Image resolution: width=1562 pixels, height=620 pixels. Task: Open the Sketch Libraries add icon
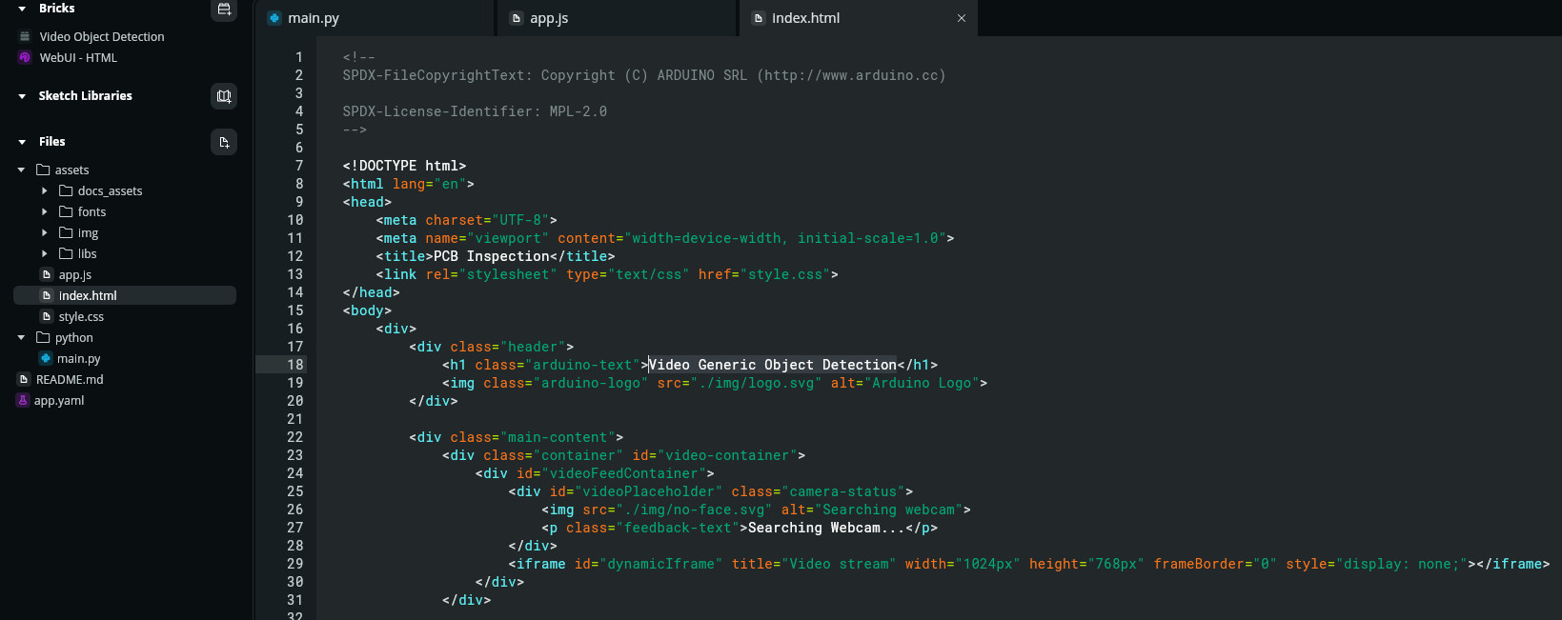(224, 96)
